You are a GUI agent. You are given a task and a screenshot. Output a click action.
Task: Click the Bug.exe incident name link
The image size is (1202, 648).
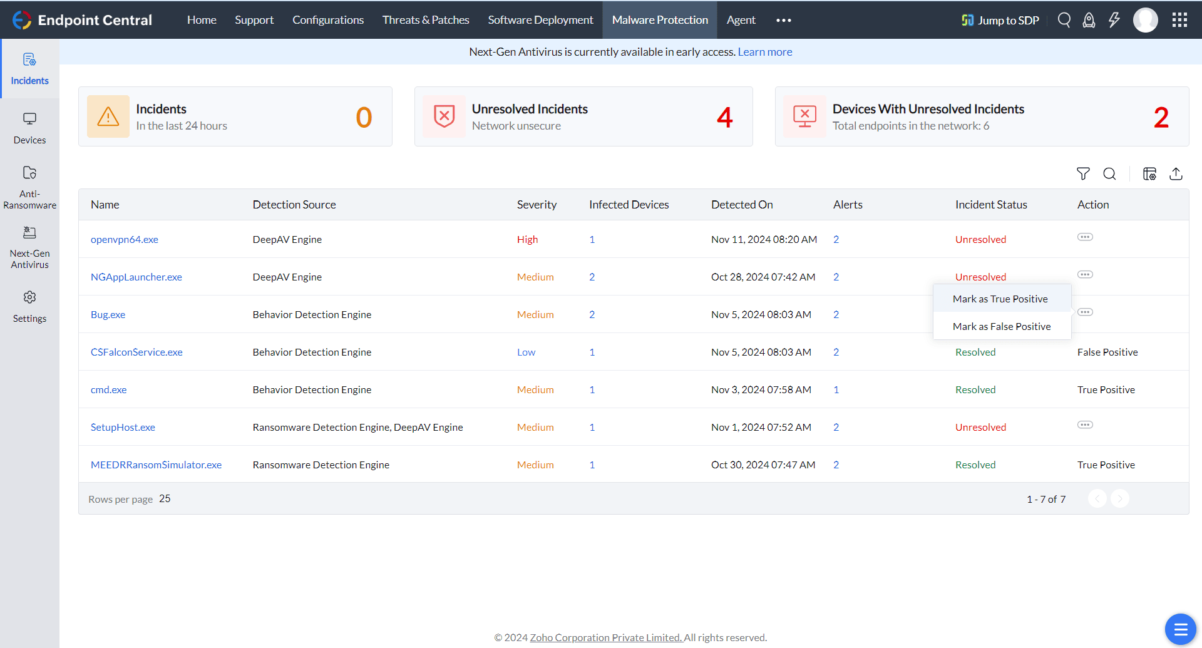tap(108, 314)
